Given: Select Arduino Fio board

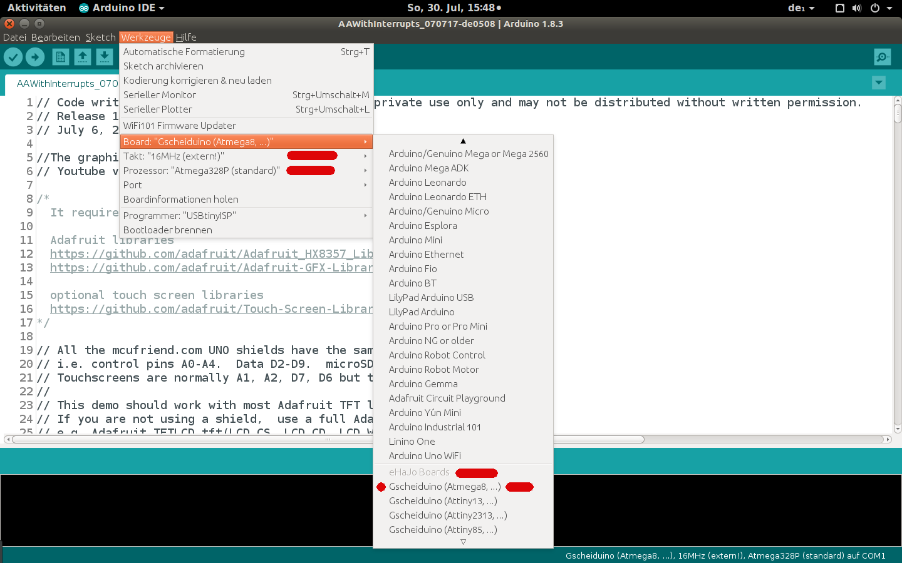Looking at the screenshot, I should (x=463, y=269).
